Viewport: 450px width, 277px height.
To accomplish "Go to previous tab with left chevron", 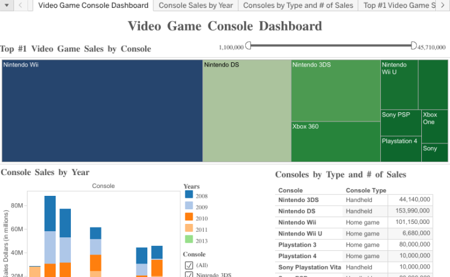I will [20, 5].
